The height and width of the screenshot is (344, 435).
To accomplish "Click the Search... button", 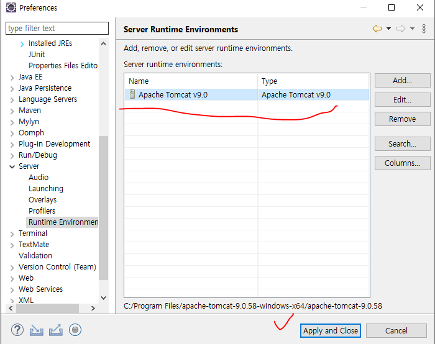I will (x=402, y=143).
